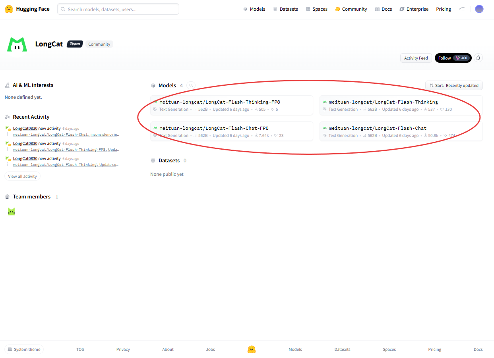The image size is (494, 358).
Task: Open activity link about LongCat-Flash-Chat inconsistency
Action: [66, 135]
